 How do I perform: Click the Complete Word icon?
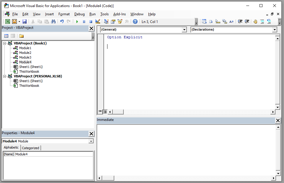[x=231, y=21]
